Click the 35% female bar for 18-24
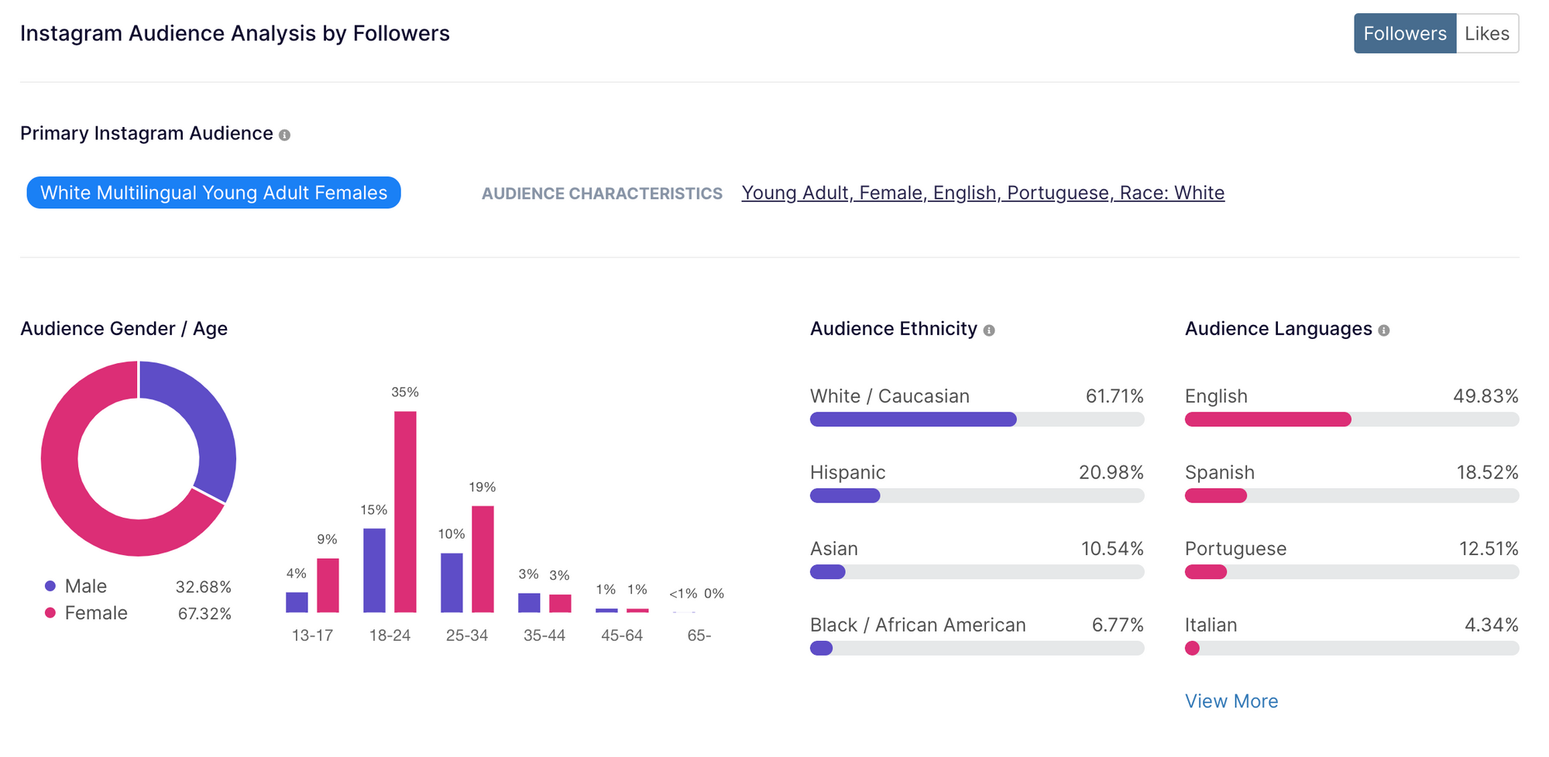Screen dimensions: 1549x757 (405, 511)
